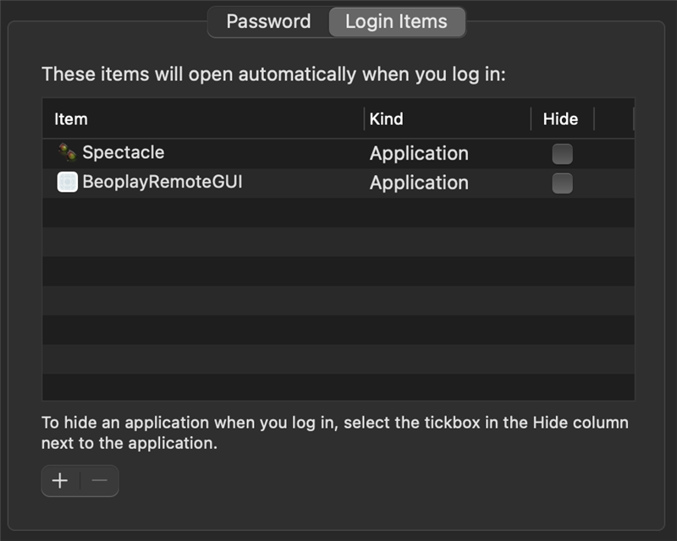Click blank header area right of Hide
The height and width of the screenshot is (541, 677).
tap(614, 119)
